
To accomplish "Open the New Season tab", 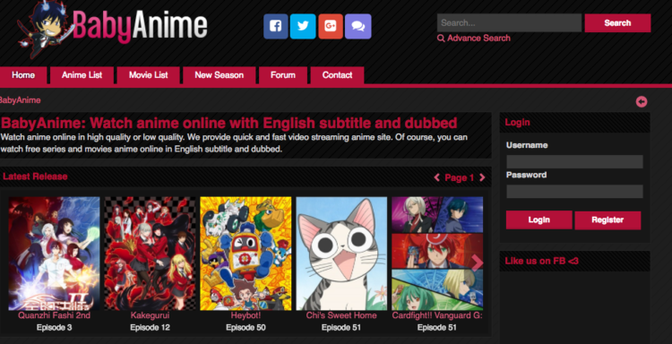I will [x=219, y=75].
